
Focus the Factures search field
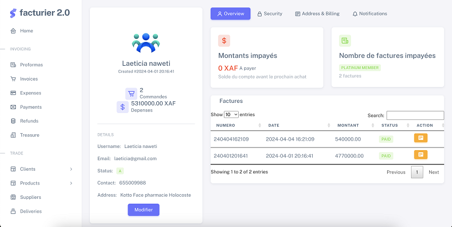(x=415, y=115)
